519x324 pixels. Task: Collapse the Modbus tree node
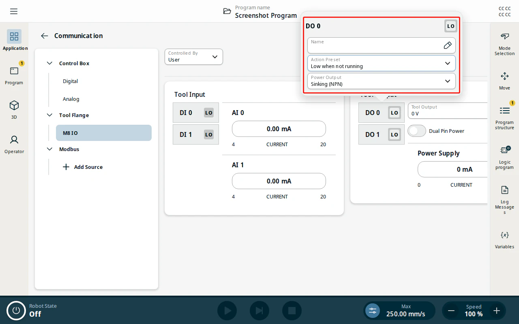coord(49,149)
